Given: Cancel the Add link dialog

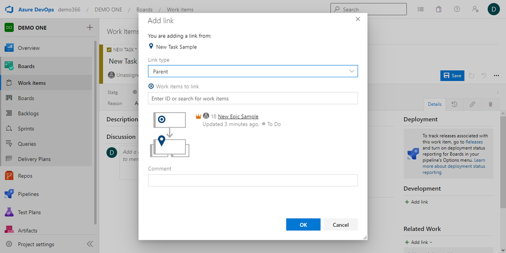Looking at the screenshot, I should coord(340,225).
